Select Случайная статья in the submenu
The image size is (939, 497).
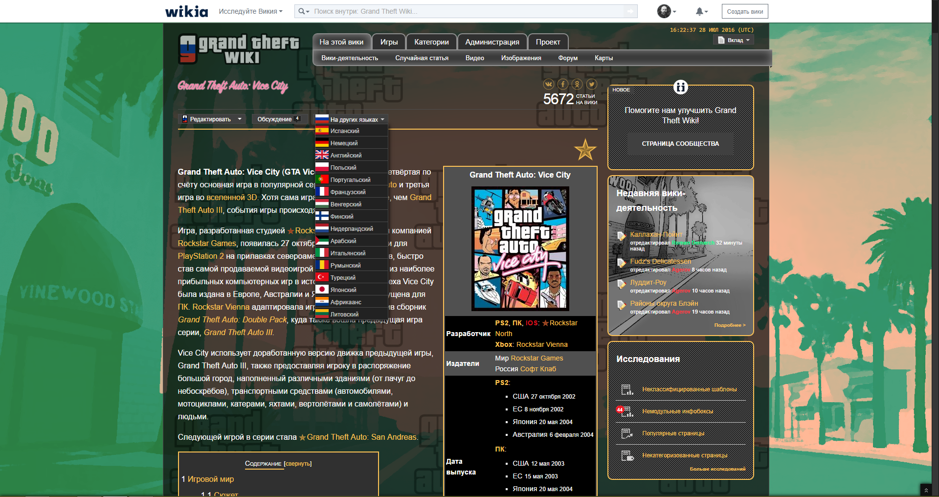click(422, 58)
